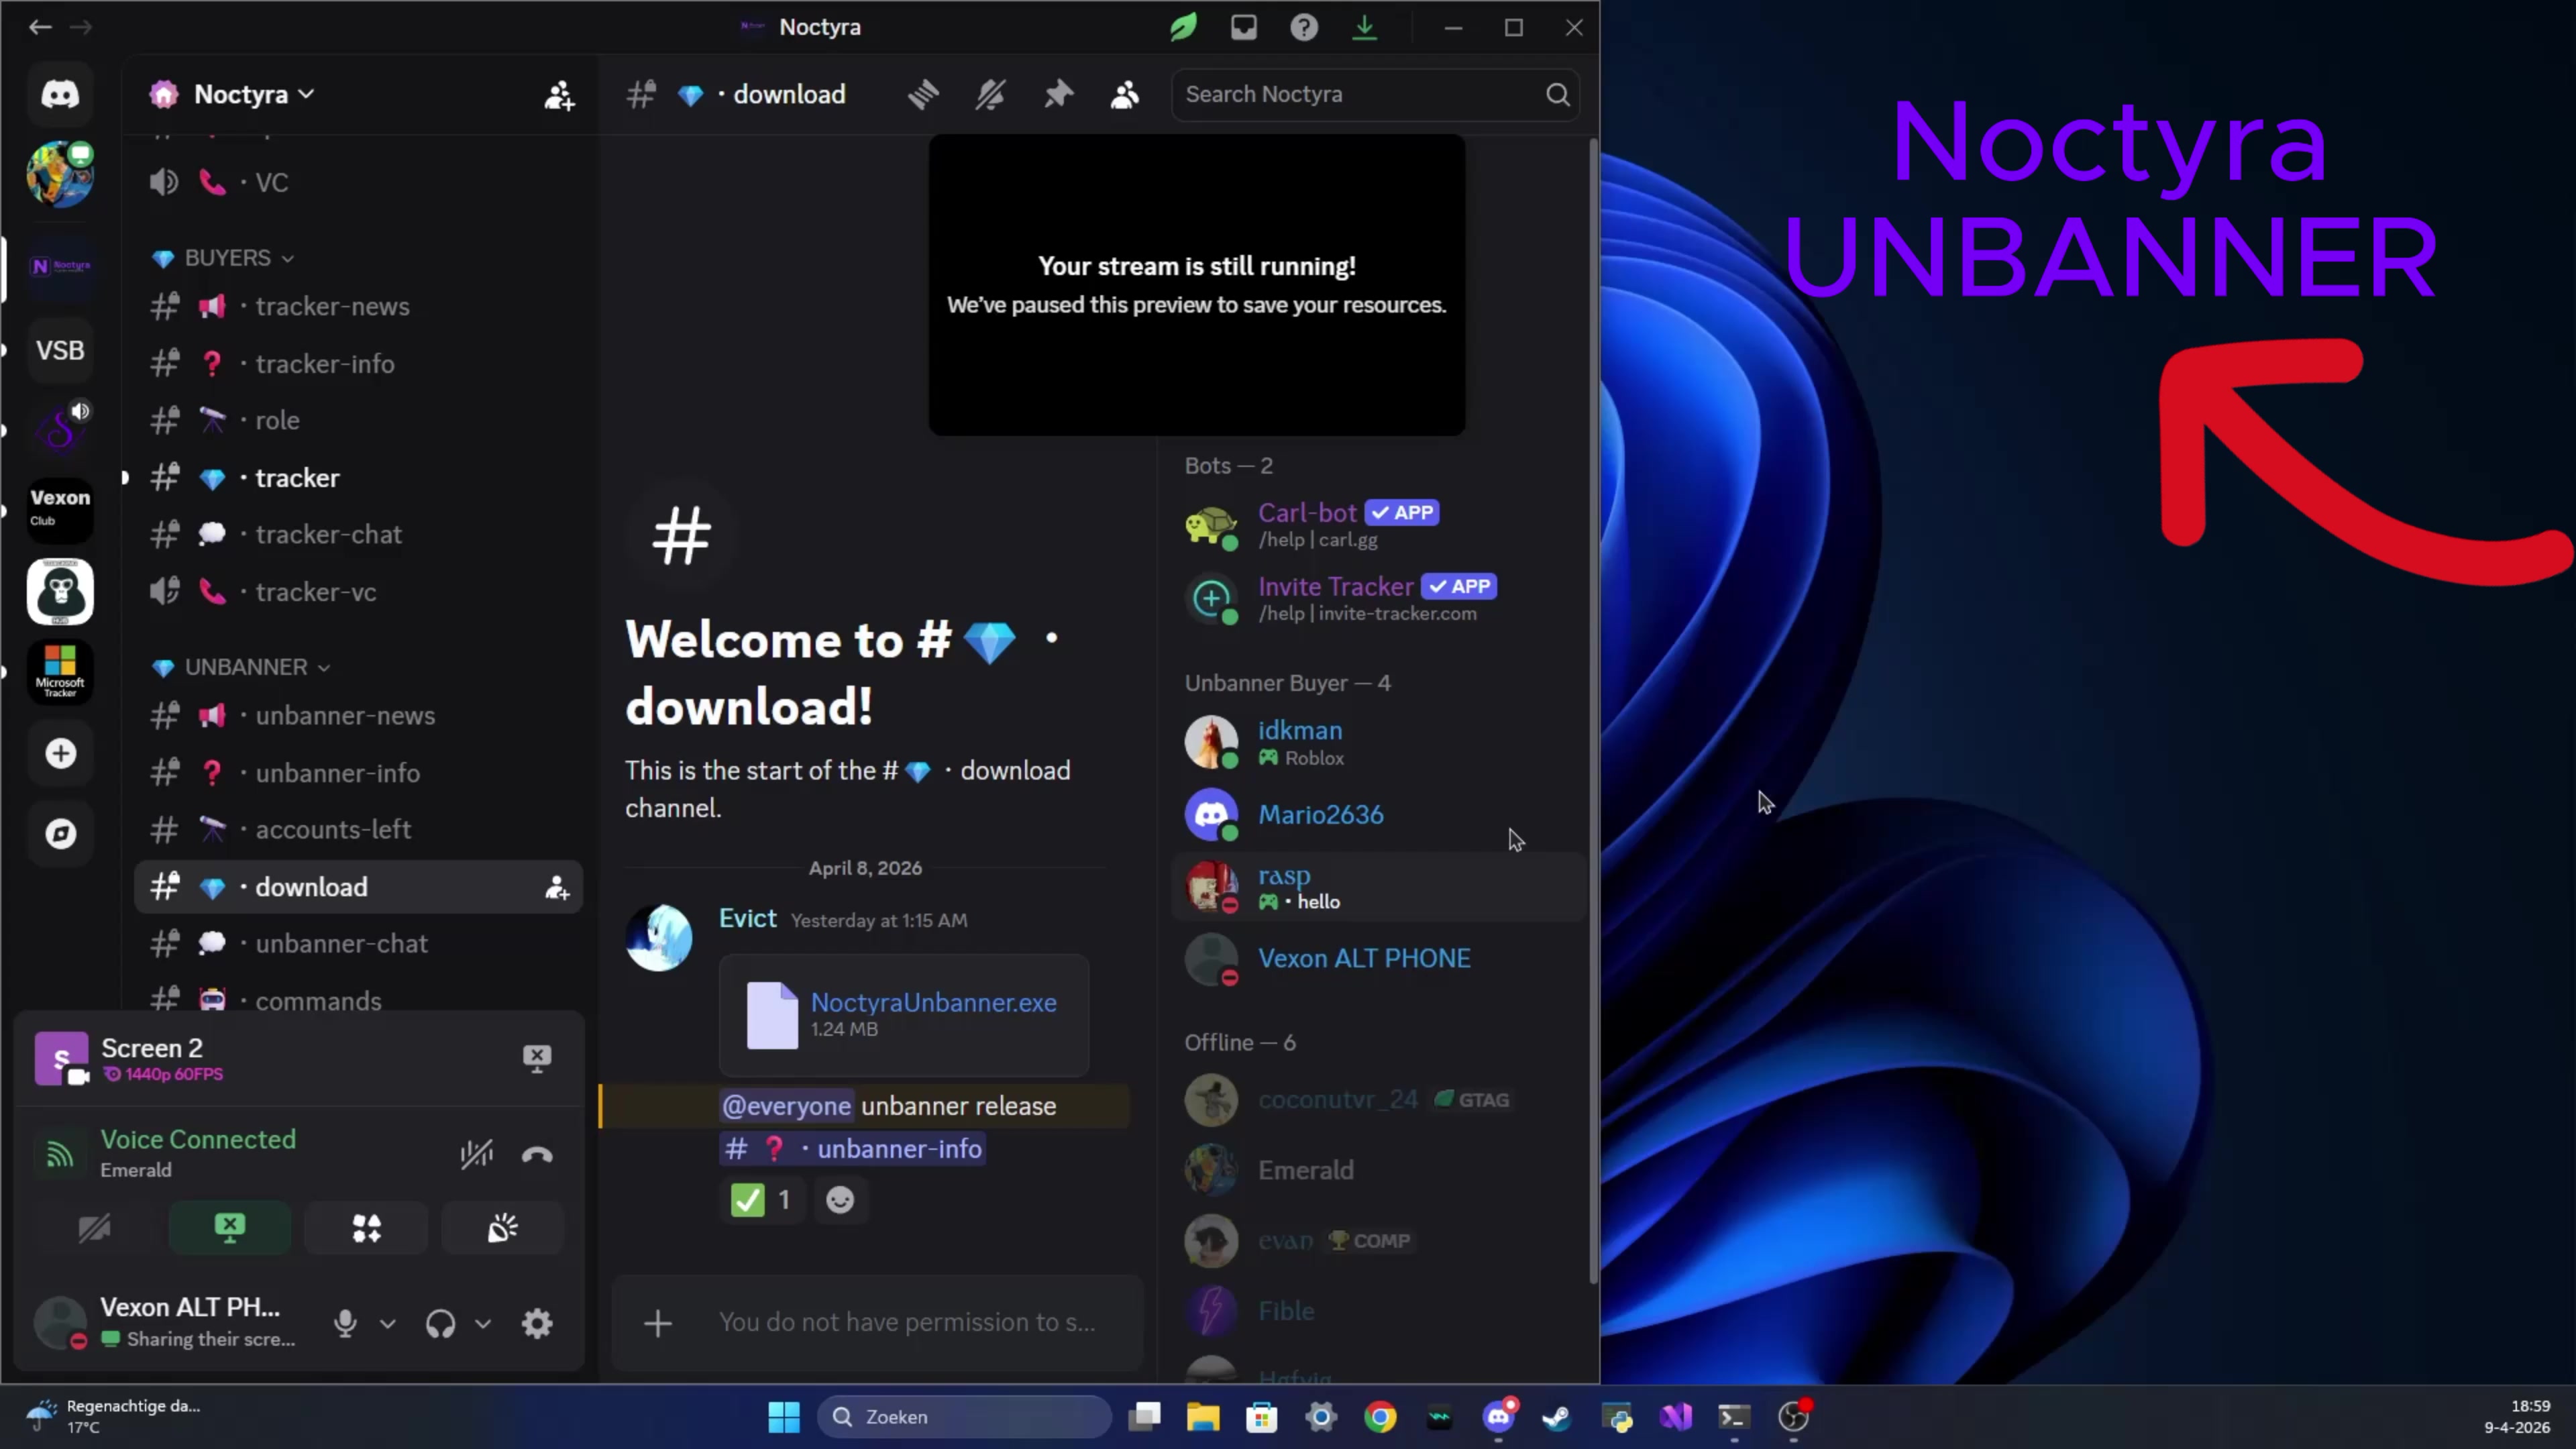Open User Settings gear
The width and height of the screenshot is (2576, 1449).
click(537, 1323)
